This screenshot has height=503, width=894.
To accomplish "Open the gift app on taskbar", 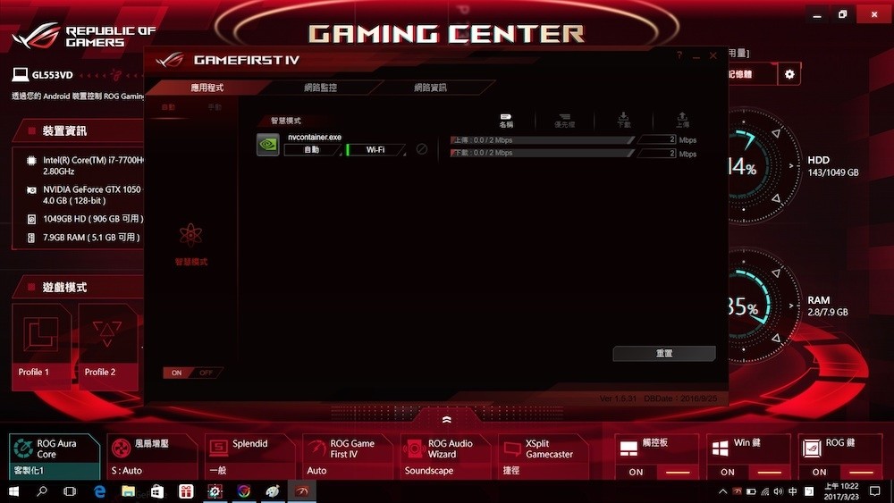I will [x=186, y=491].
